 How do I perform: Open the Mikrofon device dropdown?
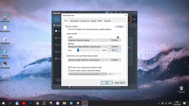point(87,47)
